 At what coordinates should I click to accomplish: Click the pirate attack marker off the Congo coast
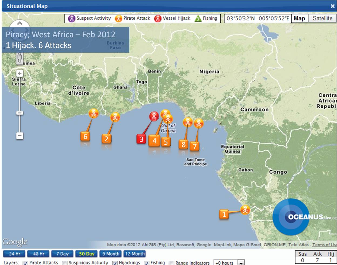pos(245,209)
